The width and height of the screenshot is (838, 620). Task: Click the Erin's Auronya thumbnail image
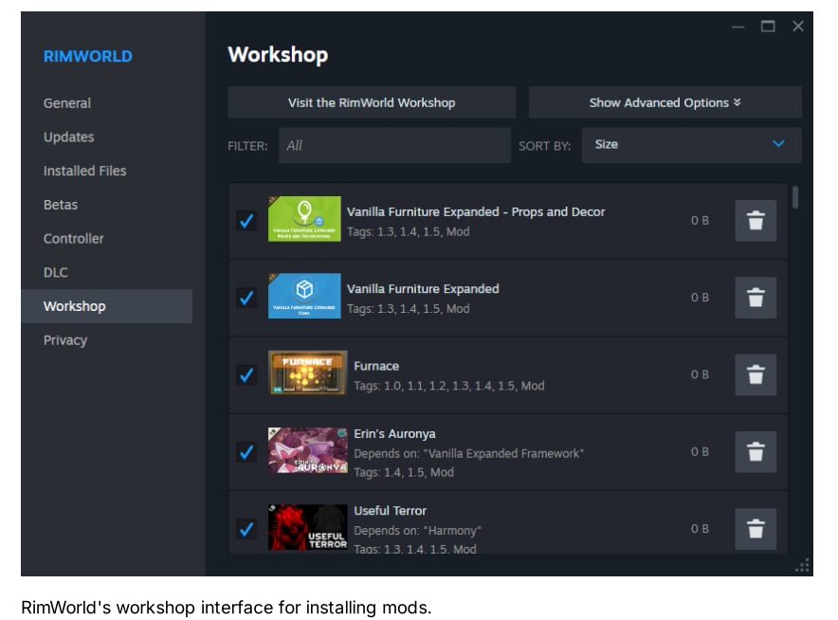[x=307, y=450]
